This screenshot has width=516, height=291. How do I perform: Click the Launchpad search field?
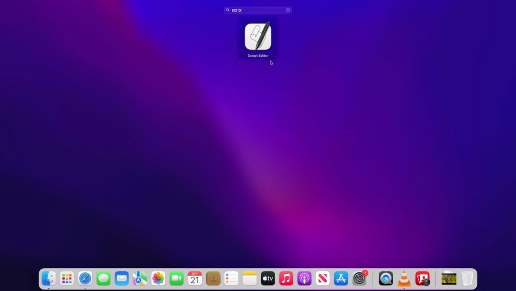(x=258, y=10)
